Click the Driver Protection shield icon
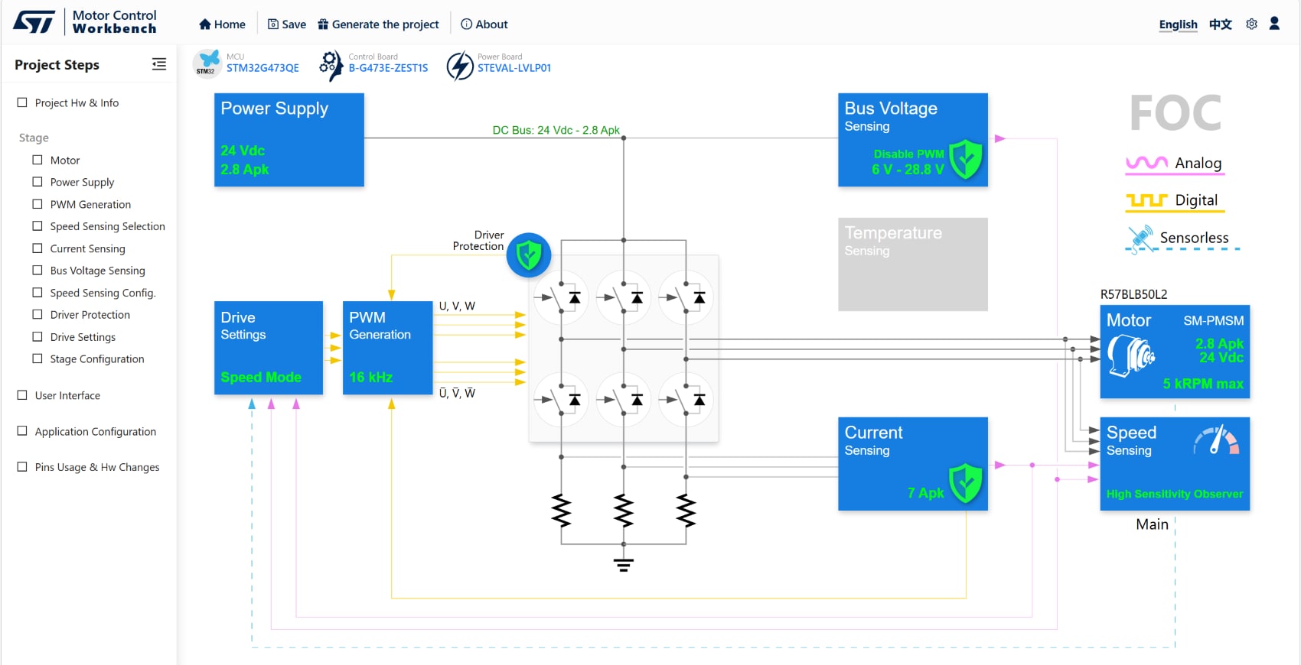1301x665 pixels. coord(529,255)
